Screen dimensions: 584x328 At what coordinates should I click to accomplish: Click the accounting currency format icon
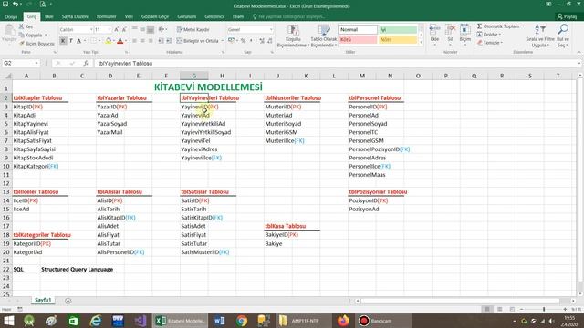click(231, 41)
